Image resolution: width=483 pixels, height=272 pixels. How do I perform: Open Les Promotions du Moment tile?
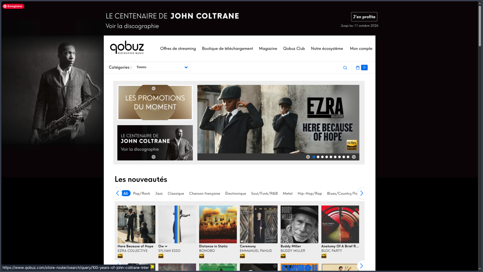click(x=155, y=103)
